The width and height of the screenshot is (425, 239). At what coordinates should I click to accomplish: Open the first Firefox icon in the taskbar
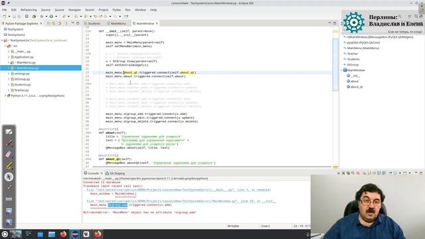64,234
